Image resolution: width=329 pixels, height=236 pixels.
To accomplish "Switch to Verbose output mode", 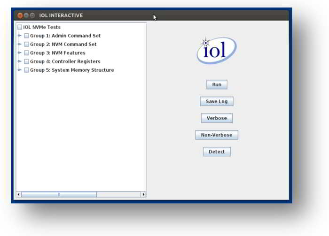I will pos(217,118).
